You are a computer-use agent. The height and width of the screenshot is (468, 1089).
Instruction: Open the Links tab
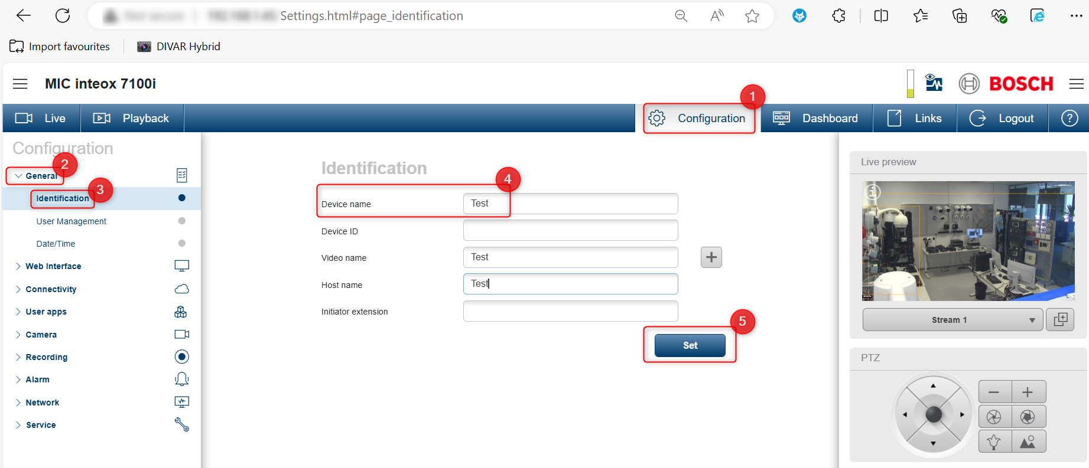click(915, 118)
